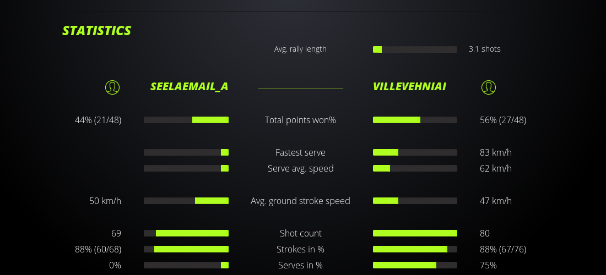
Task: Click VILLEVEHNIAI's fastest serve bar
Action: [415, 152]
